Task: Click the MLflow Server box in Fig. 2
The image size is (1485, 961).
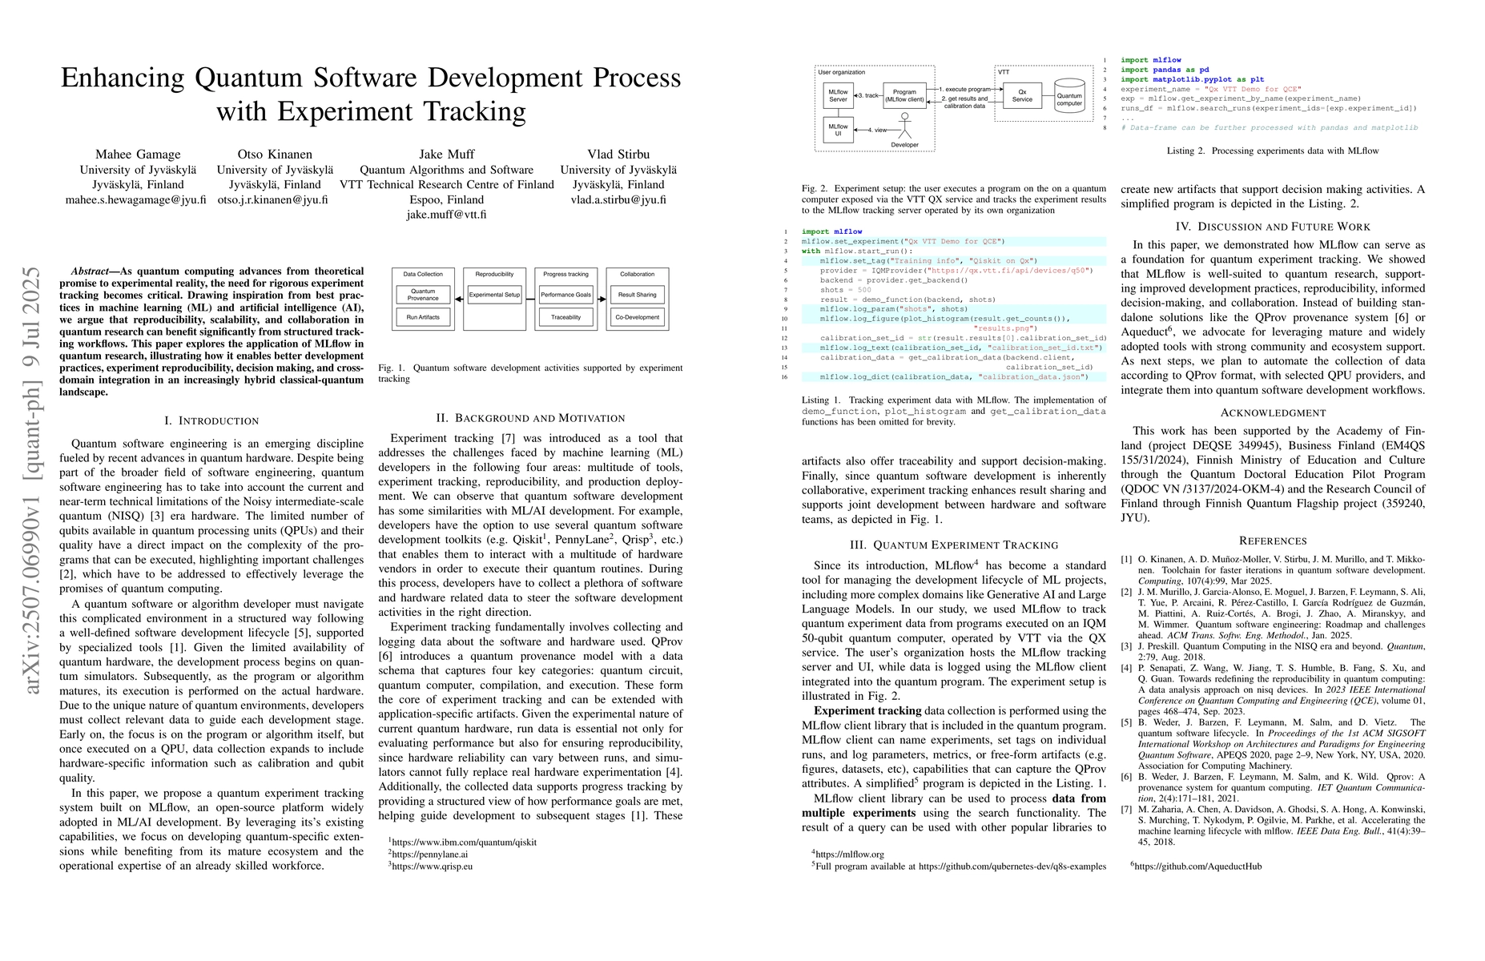Action: pos(838,95)
